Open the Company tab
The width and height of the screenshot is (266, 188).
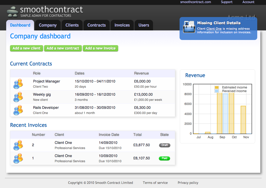pos(48,25)
